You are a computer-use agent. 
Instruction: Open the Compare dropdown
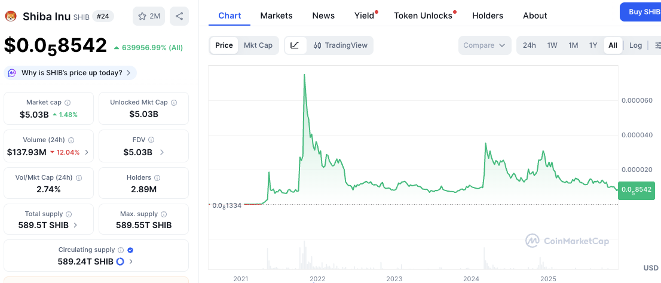coord(484,45)
